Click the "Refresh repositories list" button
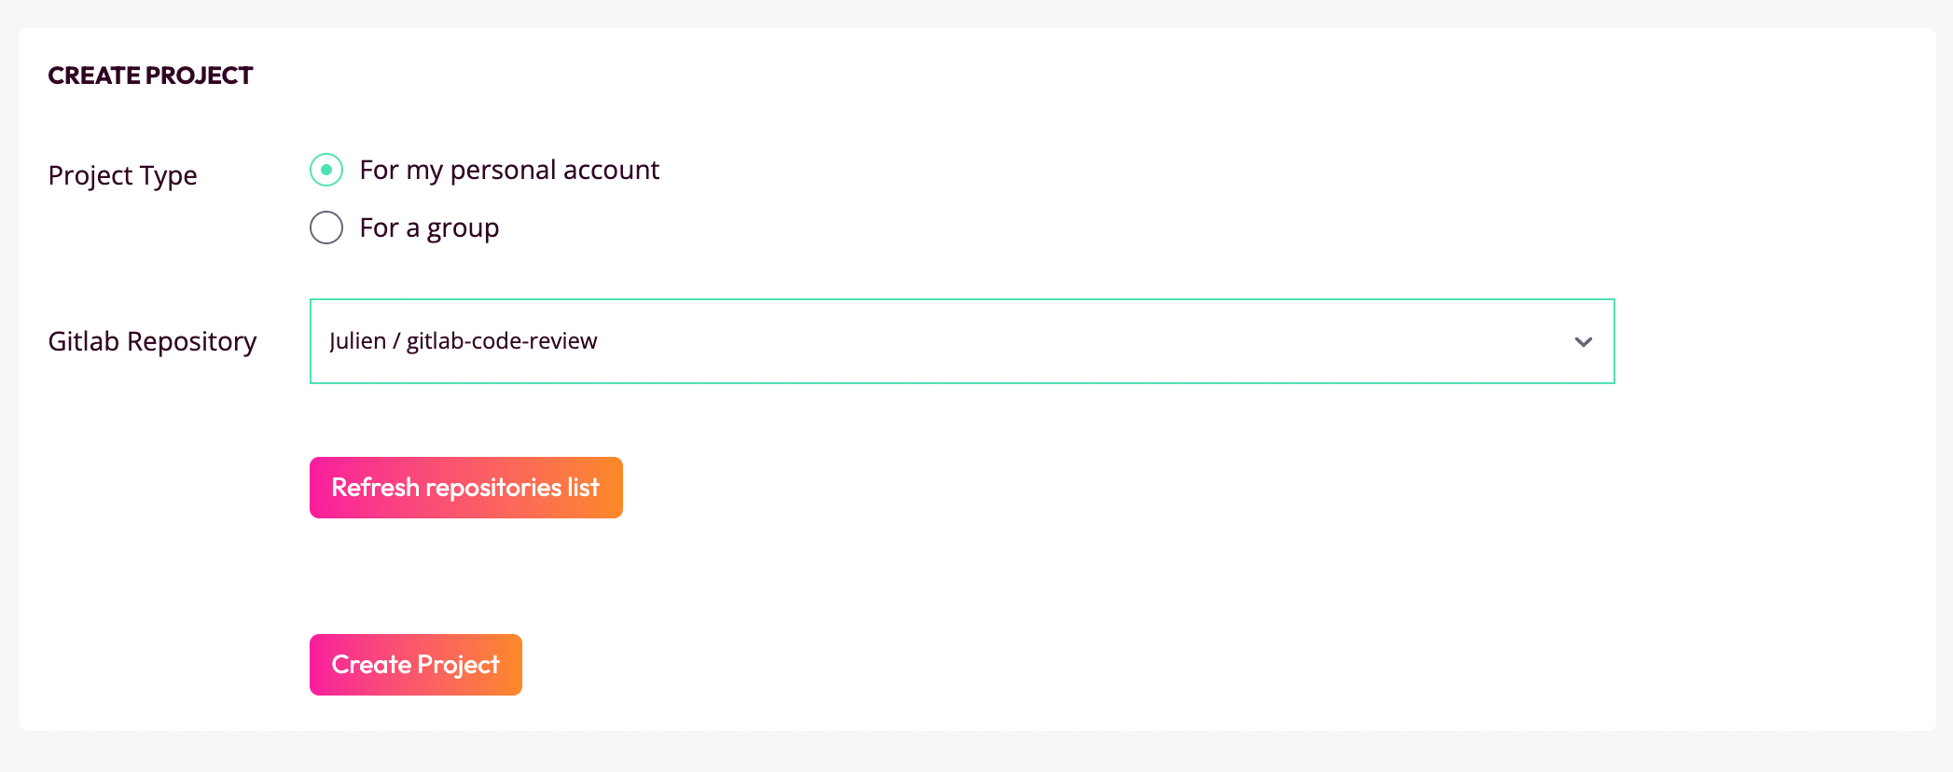 465,487
